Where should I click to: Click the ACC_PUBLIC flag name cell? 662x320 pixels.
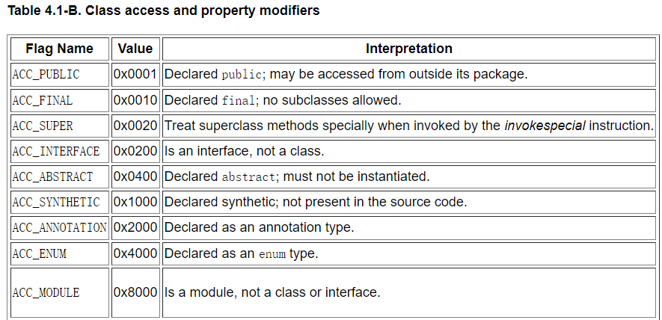60,75
